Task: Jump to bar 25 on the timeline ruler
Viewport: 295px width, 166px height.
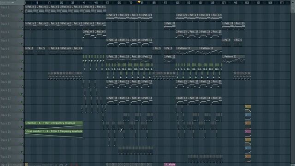Action: click(x=61, y=3)
